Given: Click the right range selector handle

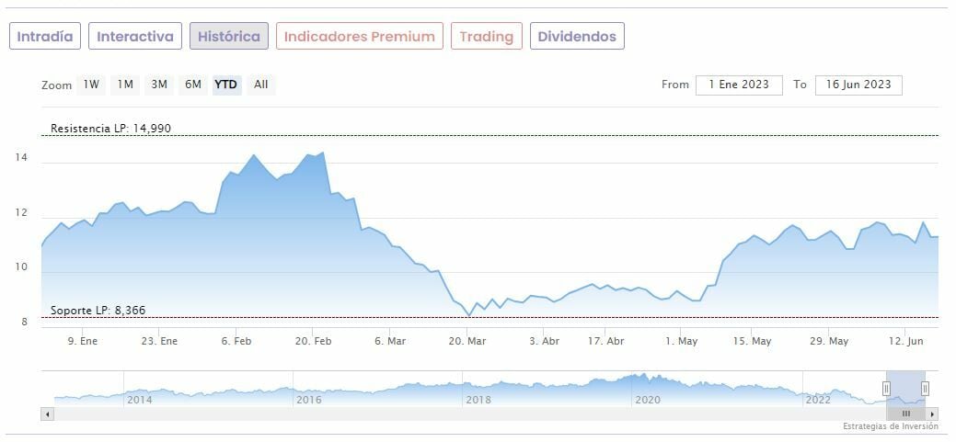Looking at the screenshot, I should [x=925, y=389].
